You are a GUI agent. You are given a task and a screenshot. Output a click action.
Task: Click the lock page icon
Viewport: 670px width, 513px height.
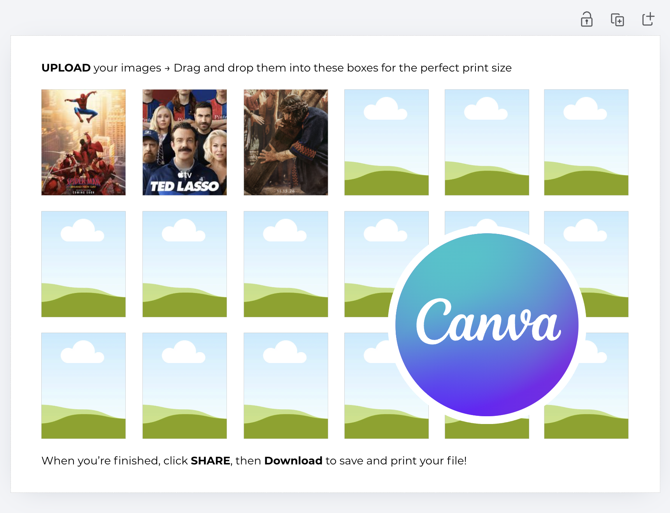(586, 19)
